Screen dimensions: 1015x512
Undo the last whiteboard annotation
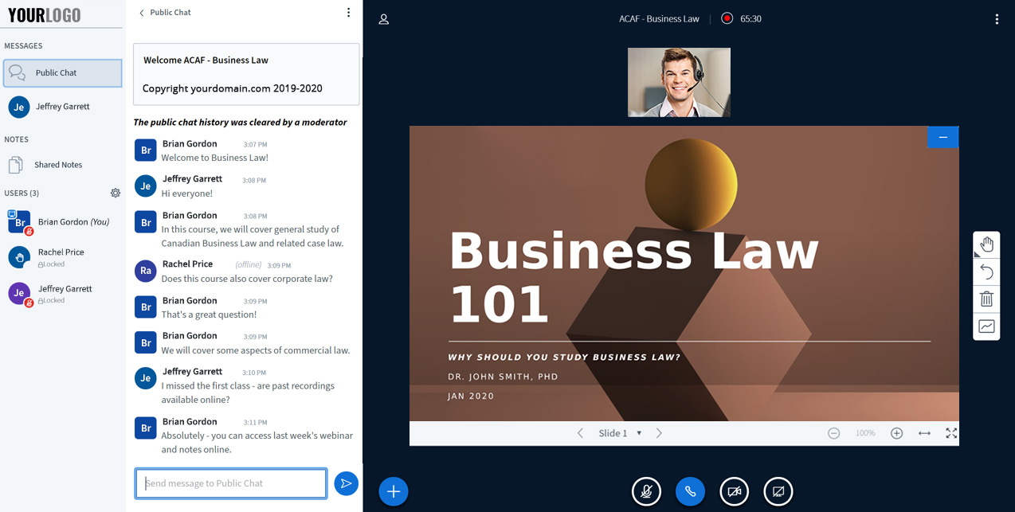pyautogui.click(x=986, y=272)
